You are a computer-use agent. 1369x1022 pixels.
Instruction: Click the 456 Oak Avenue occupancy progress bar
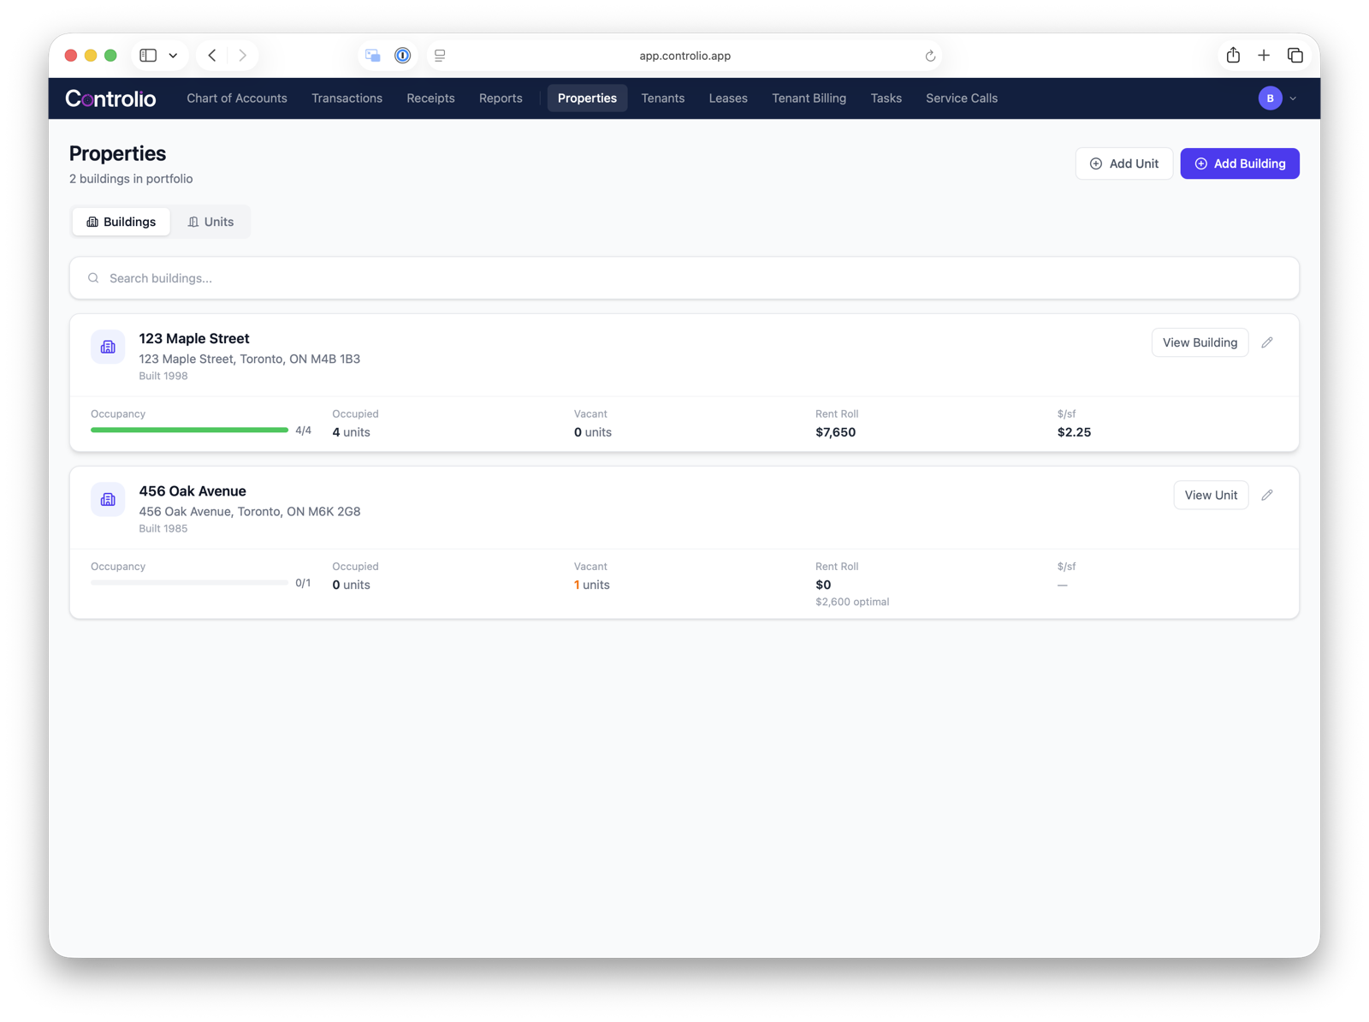tap(189, 582)
